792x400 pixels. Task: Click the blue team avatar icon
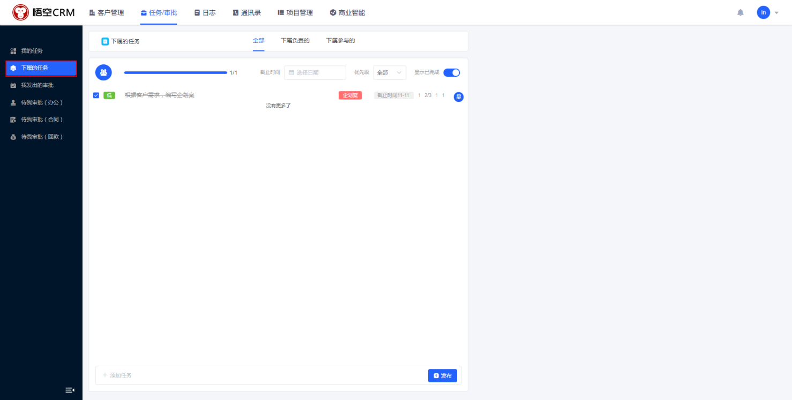(103, 72)
